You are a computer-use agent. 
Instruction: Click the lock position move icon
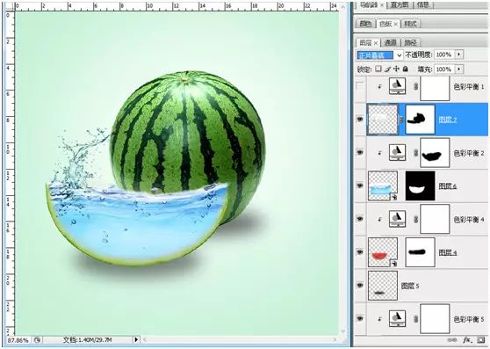pyautogui.click(x=397, y=69)
